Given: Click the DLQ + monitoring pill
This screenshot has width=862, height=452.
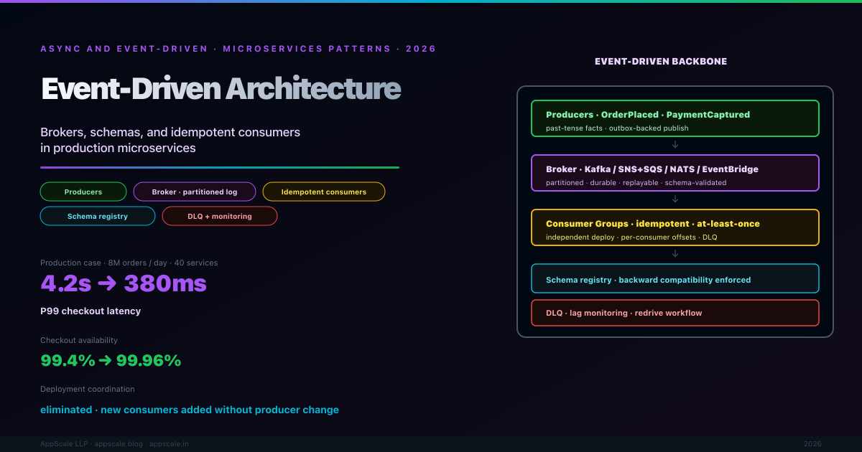Looking at the screenshot, I should (220, 216).
